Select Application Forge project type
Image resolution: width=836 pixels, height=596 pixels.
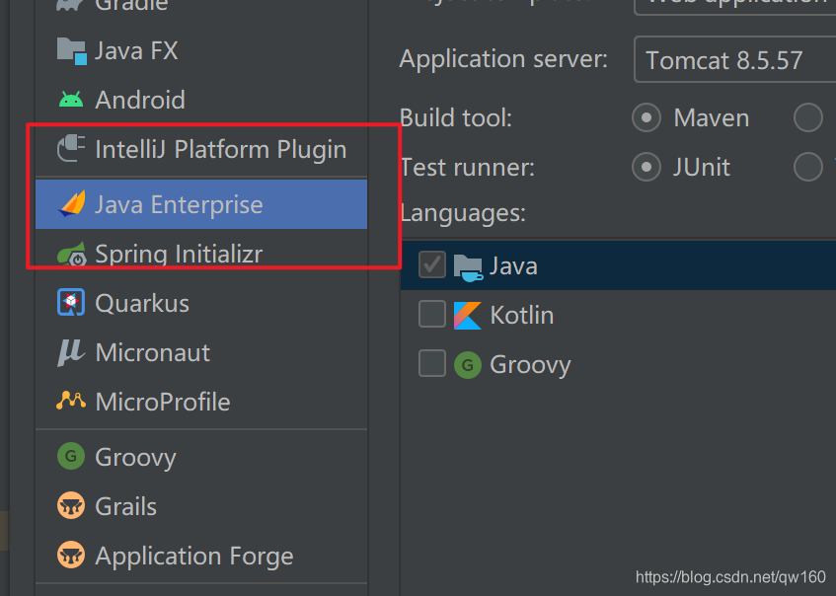(x=201, y=556)
